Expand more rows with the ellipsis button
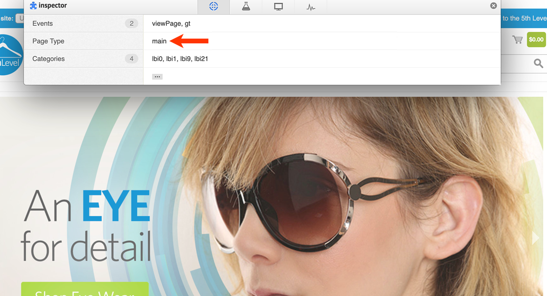This screenshot has height=296, width=547. 157,77
